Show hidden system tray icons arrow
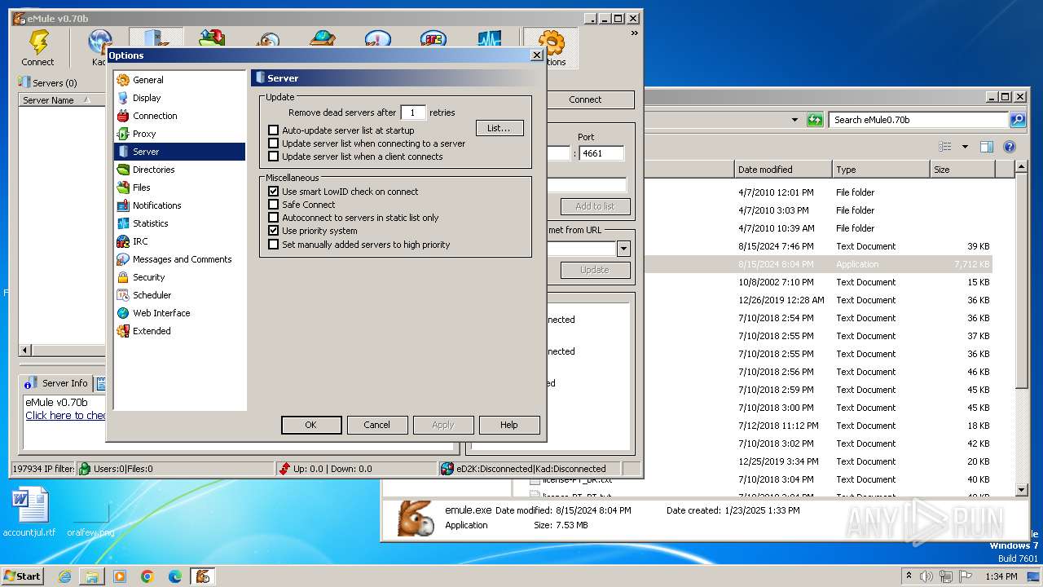 tap(909, 576)
